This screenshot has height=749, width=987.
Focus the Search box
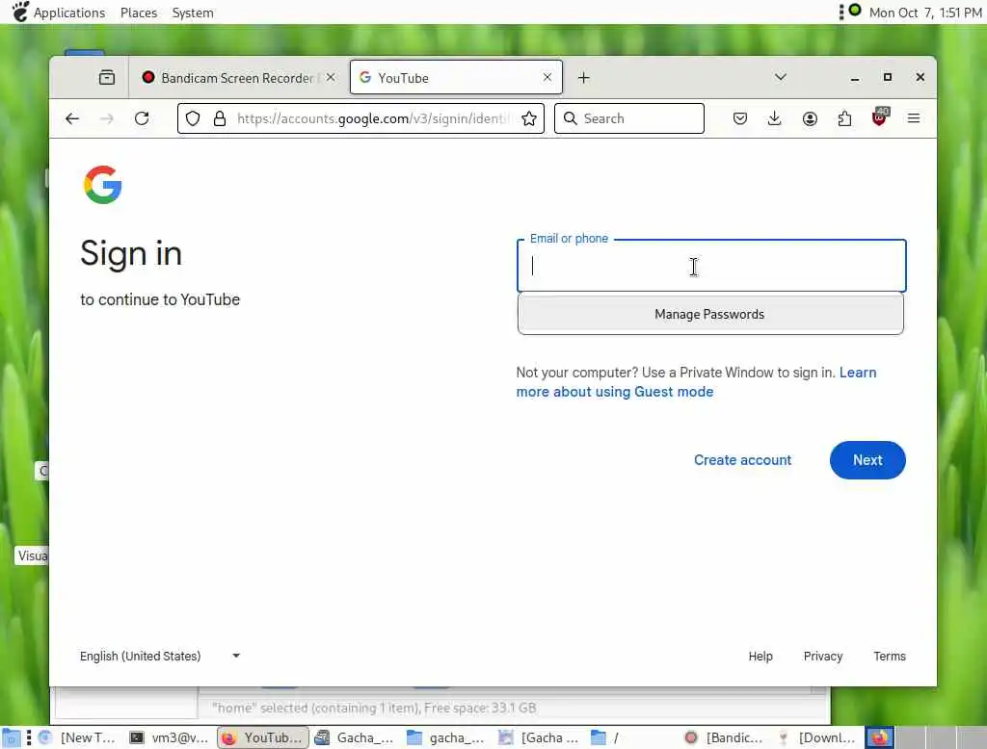coord(628,118)
